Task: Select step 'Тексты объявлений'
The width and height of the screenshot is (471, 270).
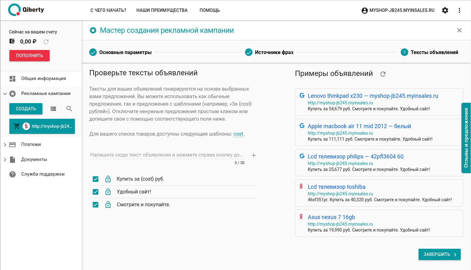Action: (429, 52)
